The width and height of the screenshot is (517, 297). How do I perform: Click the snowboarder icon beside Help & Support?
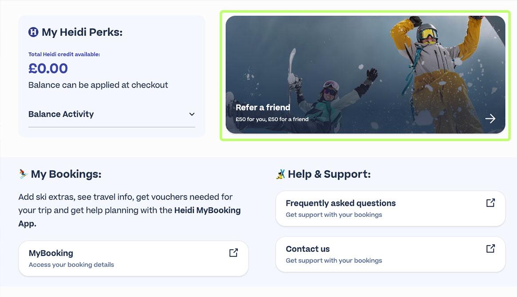click(280, 174)
